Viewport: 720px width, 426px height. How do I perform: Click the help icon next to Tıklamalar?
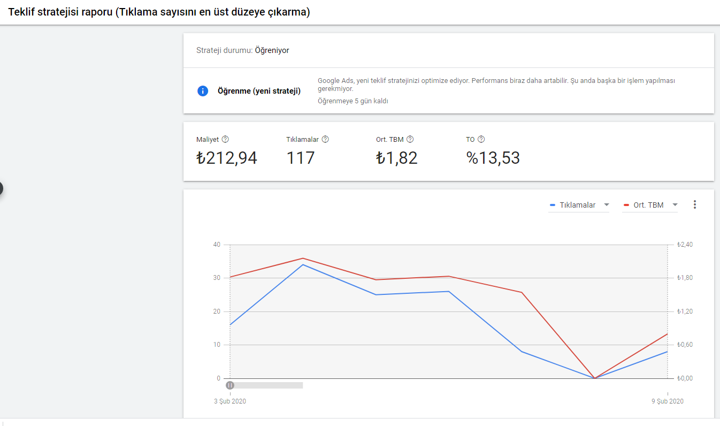(x=325, y=139)
